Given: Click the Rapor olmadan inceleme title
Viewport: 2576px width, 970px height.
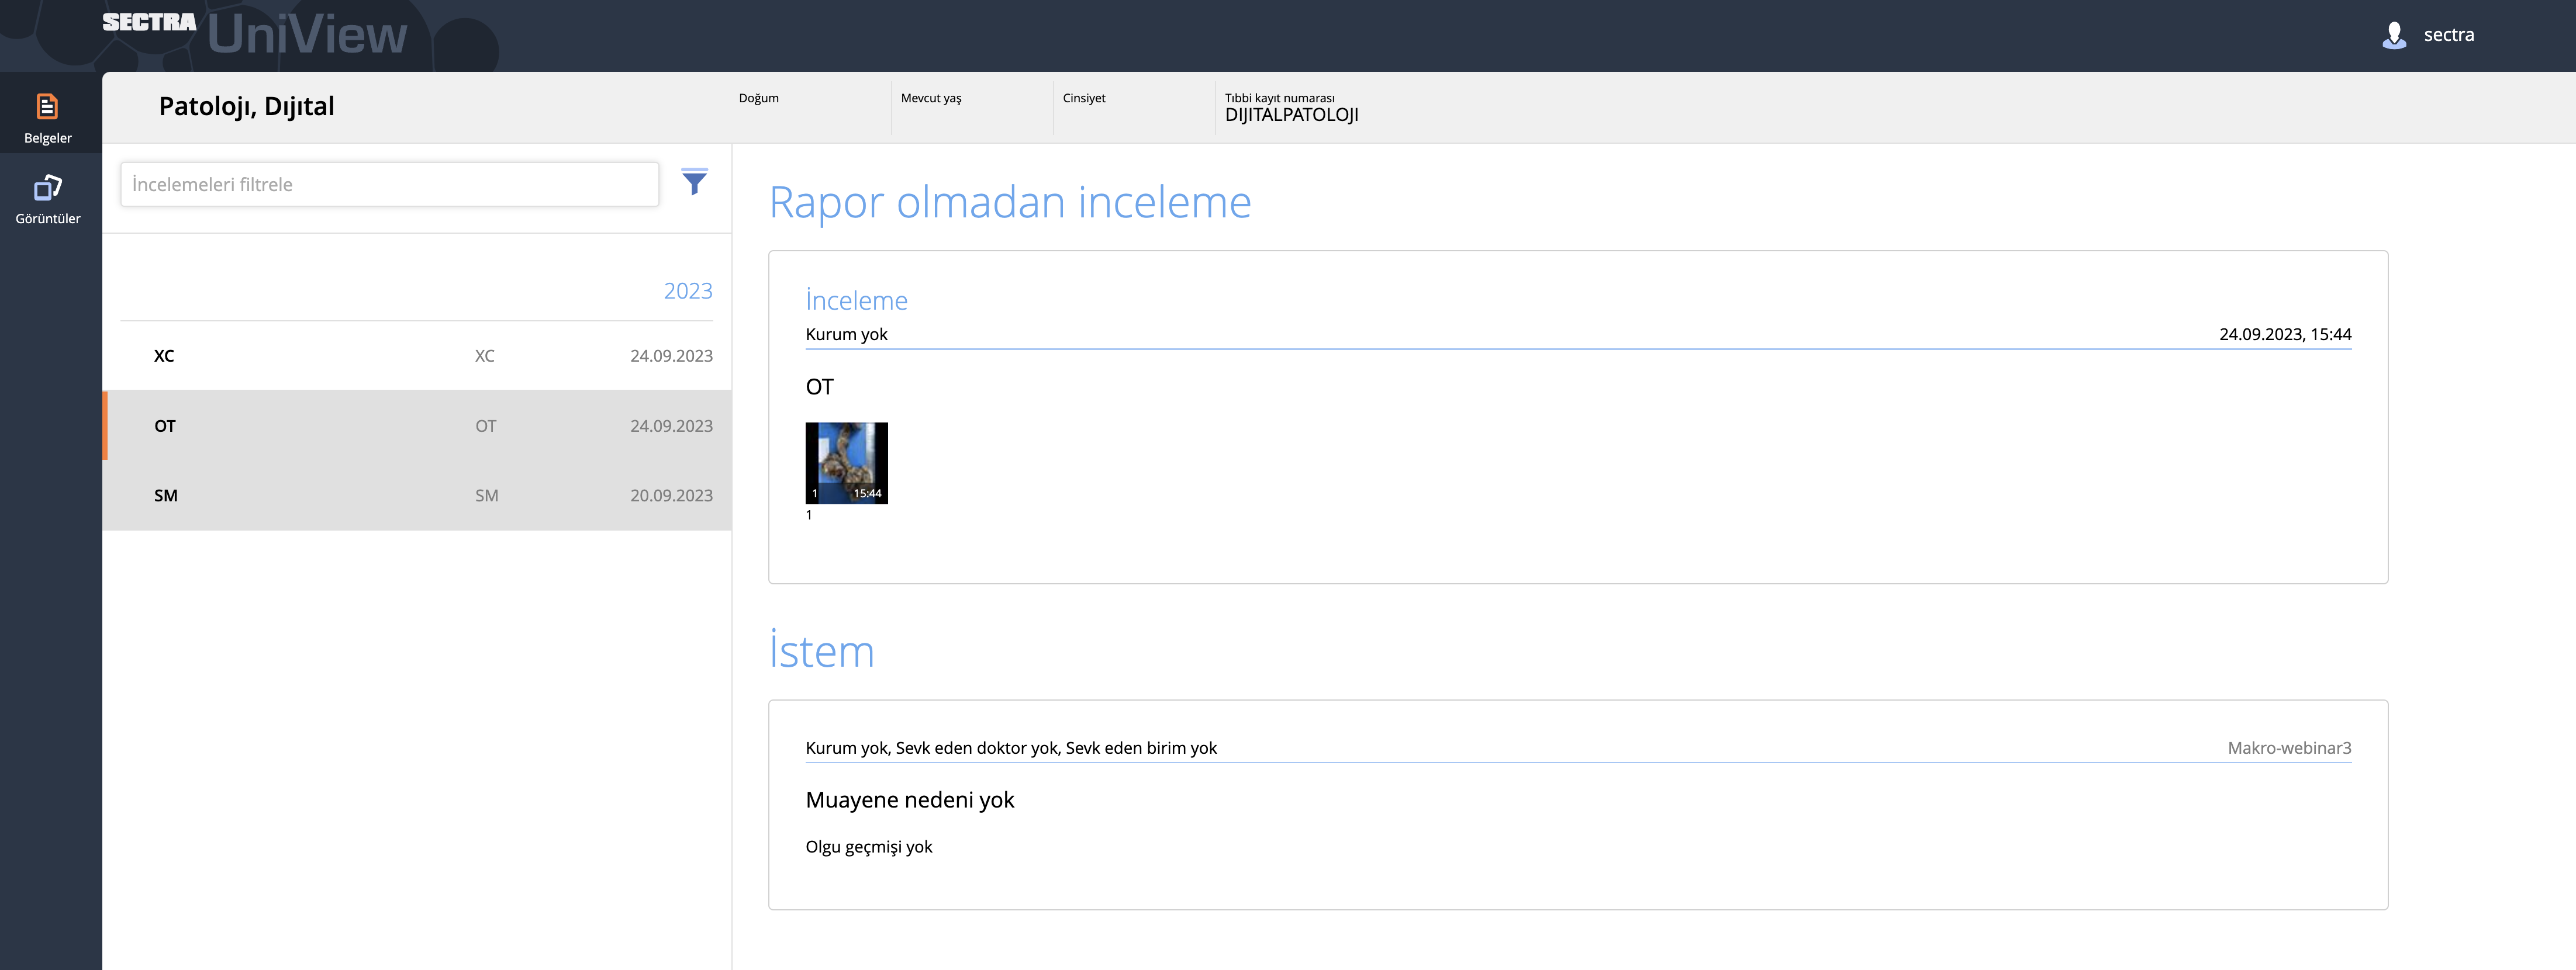Looking at the screenshot, I should pyautogui.click(x=1009, y=202).
